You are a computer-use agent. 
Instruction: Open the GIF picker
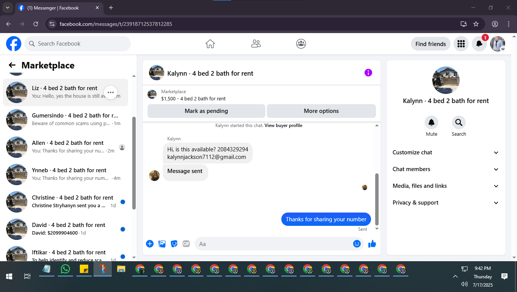[x=186, y=244]
